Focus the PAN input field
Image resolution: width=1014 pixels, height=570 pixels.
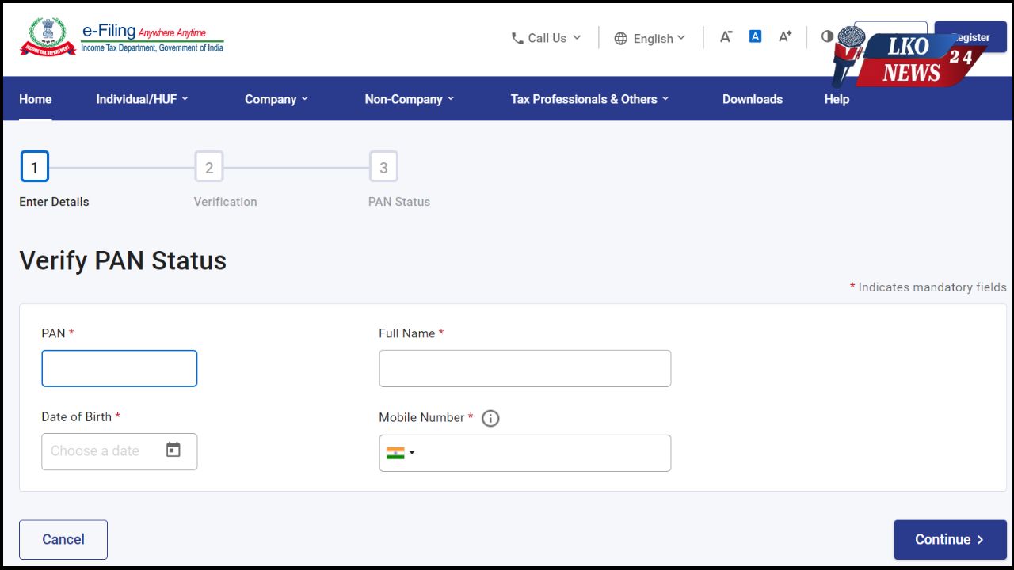(x=120, y=368)
